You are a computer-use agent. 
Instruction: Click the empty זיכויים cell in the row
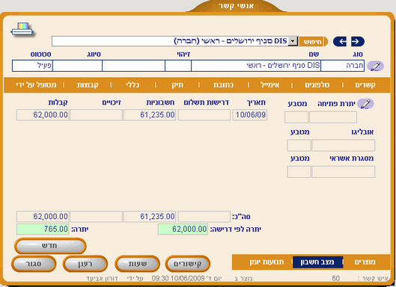97,115
